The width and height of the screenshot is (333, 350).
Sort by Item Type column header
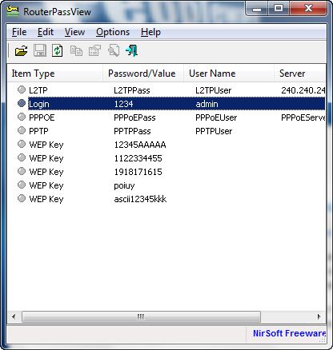tap(55, 74)
